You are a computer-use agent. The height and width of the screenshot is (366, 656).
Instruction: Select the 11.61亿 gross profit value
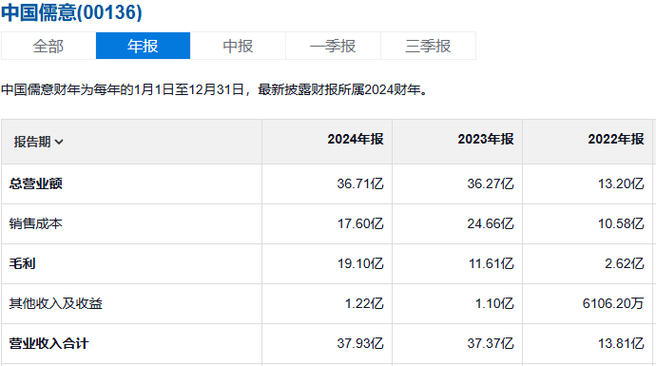coord(491,263)
